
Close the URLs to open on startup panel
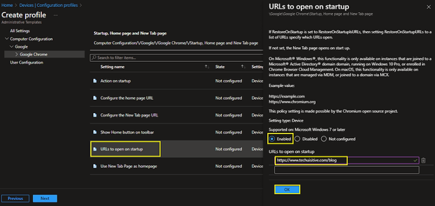(428, 7)
